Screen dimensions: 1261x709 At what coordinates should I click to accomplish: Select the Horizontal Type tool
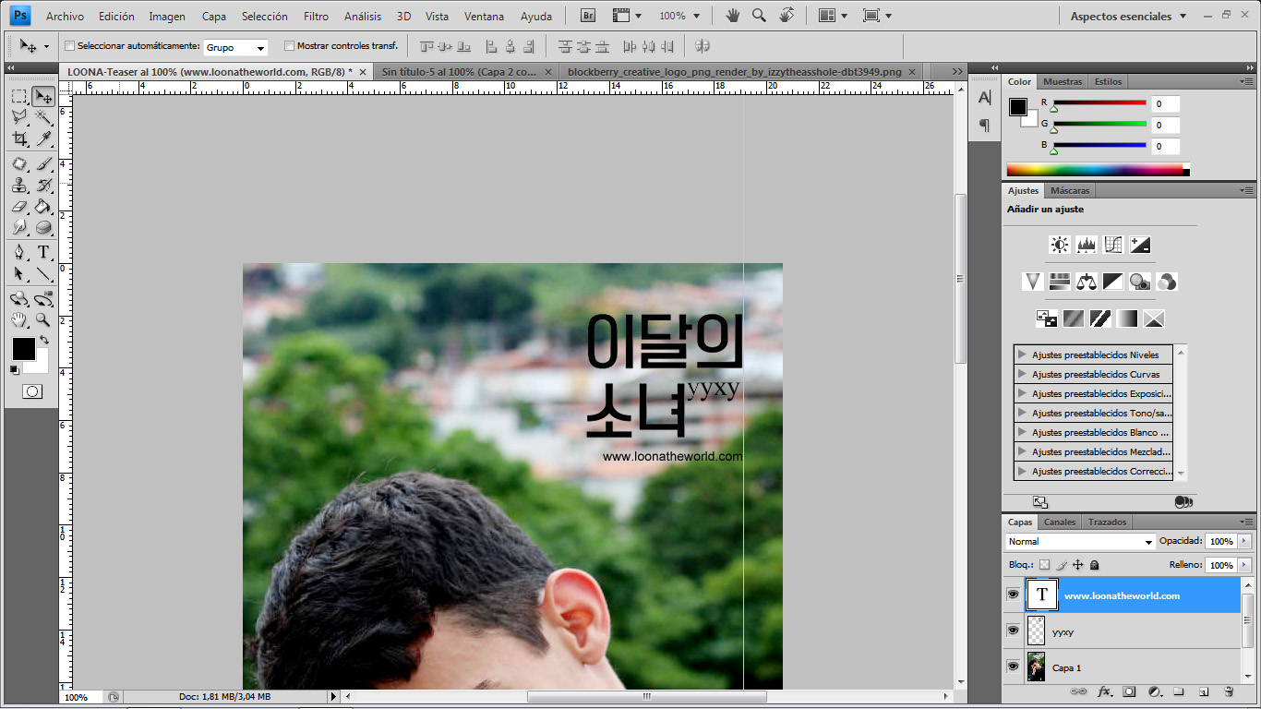point(43,253)
